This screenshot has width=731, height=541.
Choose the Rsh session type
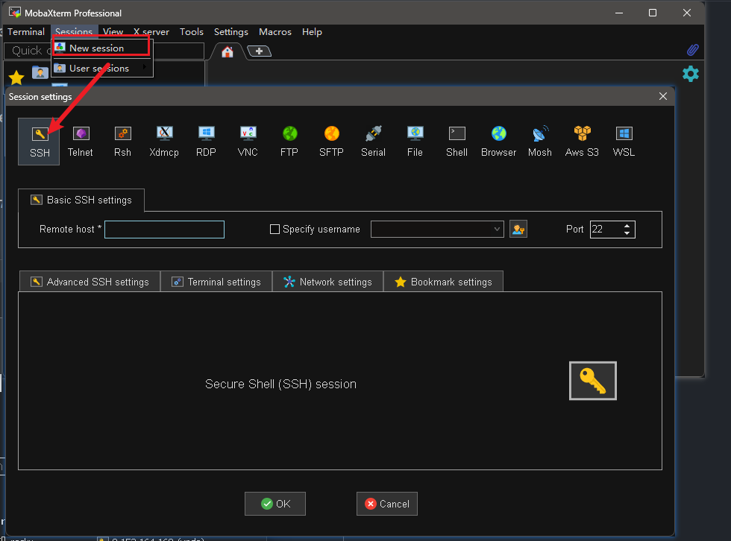122,142
